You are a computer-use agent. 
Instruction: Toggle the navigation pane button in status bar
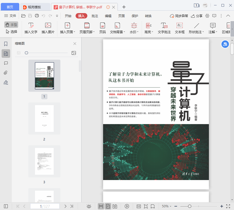coord(6,206)
